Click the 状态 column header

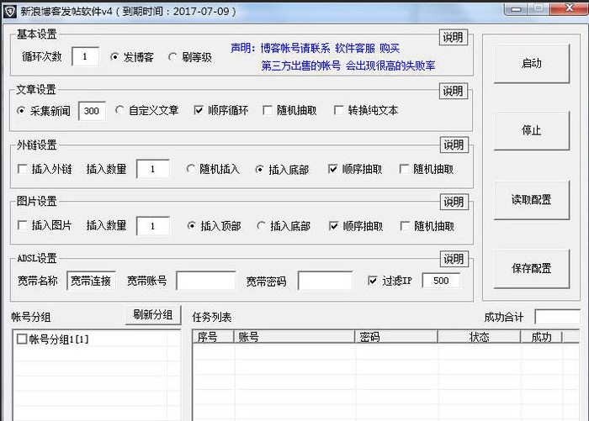480,337
